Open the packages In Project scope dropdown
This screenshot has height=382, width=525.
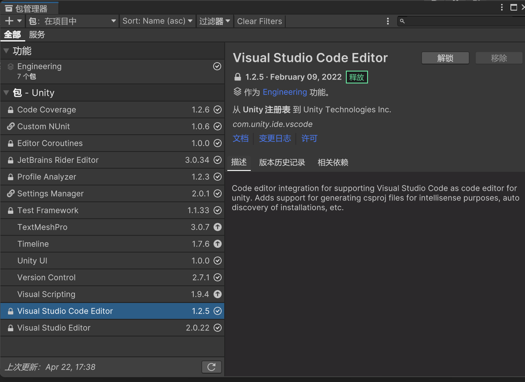(x=73, y=21)
